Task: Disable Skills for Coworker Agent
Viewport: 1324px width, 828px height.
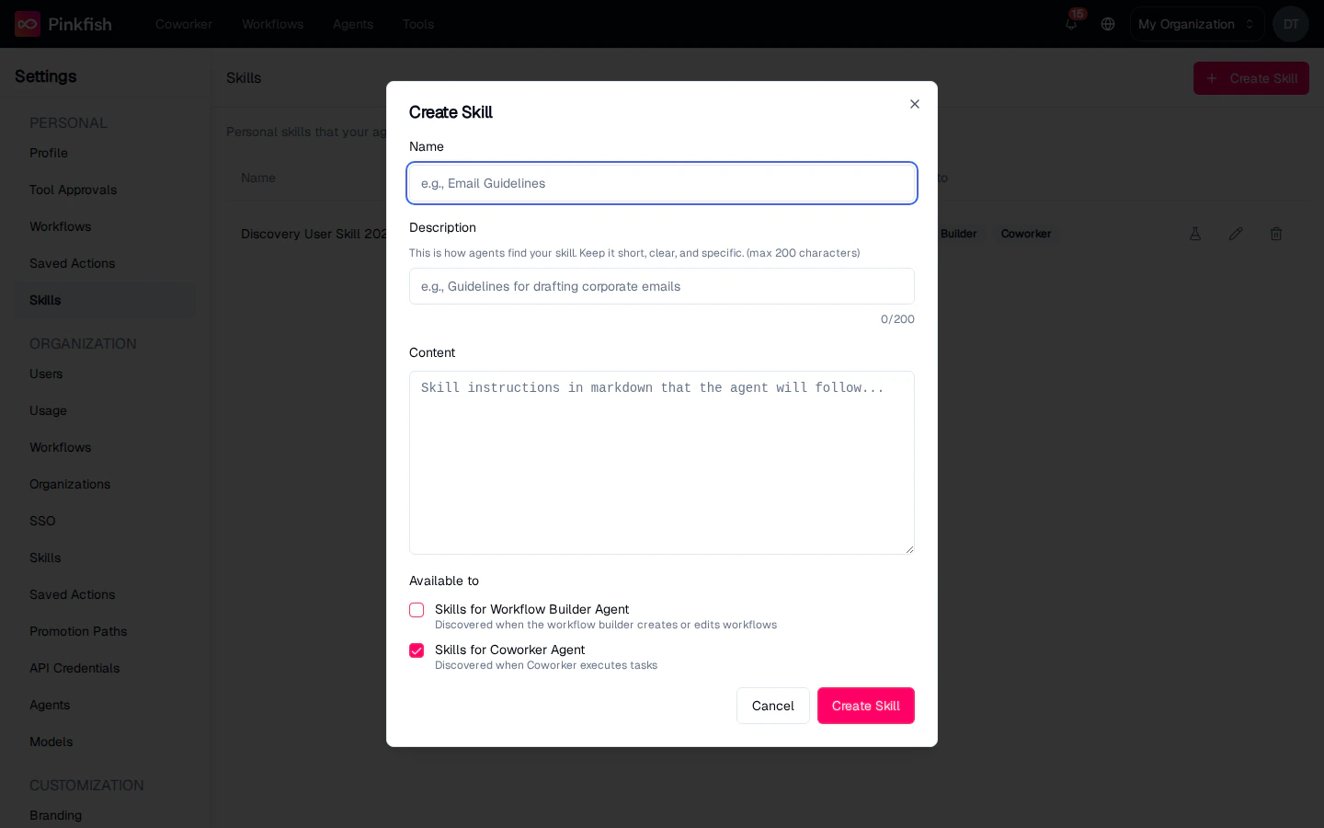Action: pyautogui.click(x=417, y=650)
